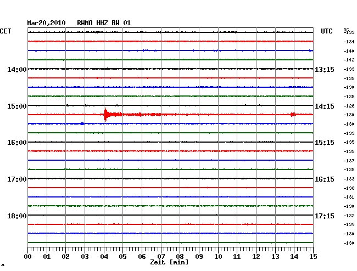
Task: Select the DC offset value -142
Action: [349, 60]
